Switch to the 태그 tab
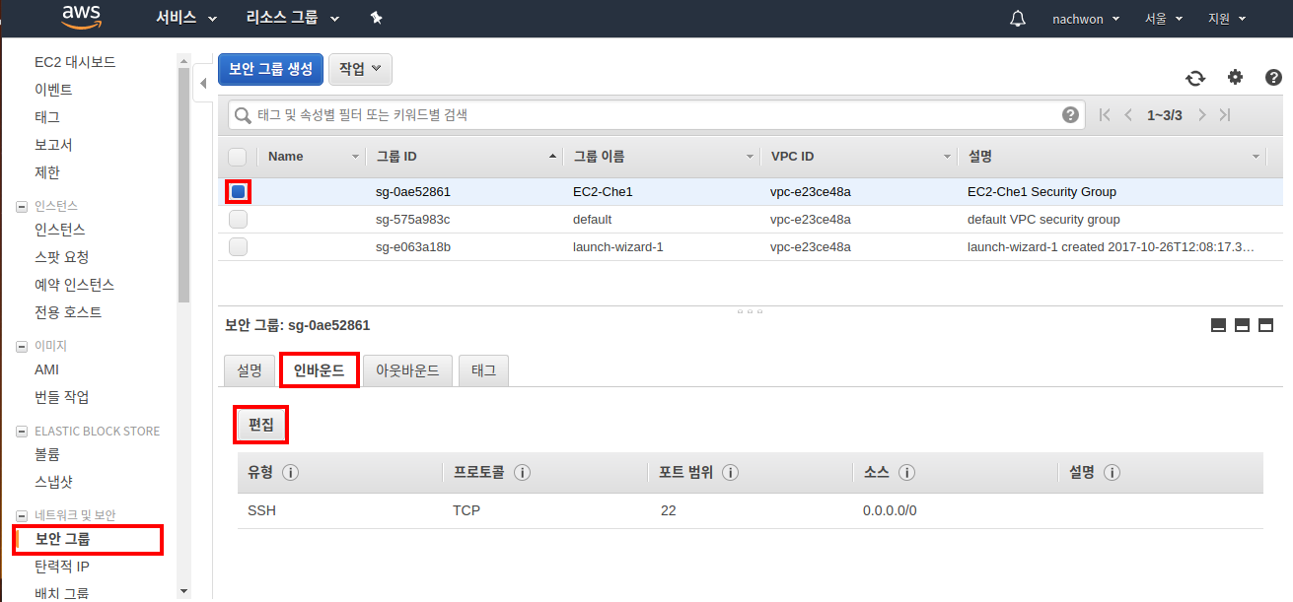The width and height of the screenshot is (1293, 602). click(483, 371)
